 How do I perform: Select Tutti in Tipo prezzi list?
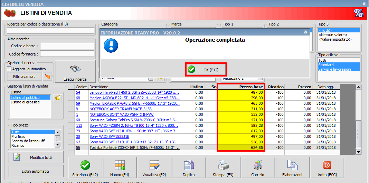point(32,132)
